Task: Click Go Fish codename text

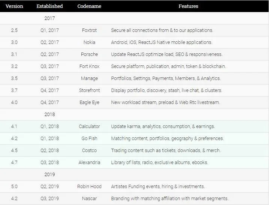Action: pyautogui.click(x=89, y=139)
